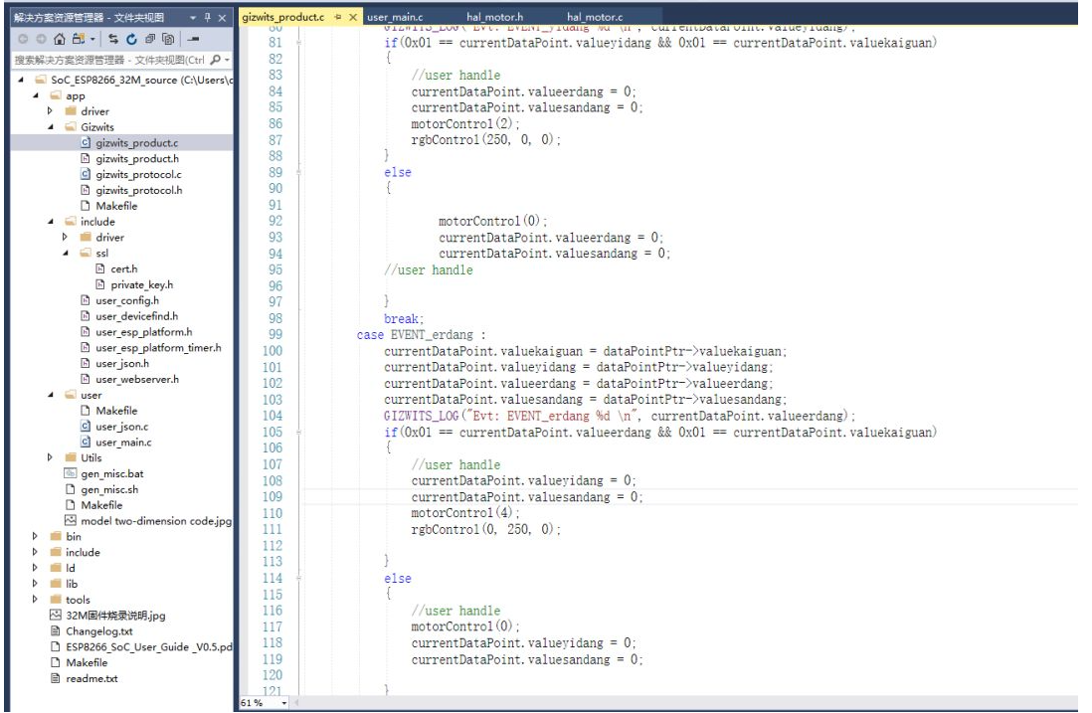Click the Sync with Active Document icon

[113, 40]
